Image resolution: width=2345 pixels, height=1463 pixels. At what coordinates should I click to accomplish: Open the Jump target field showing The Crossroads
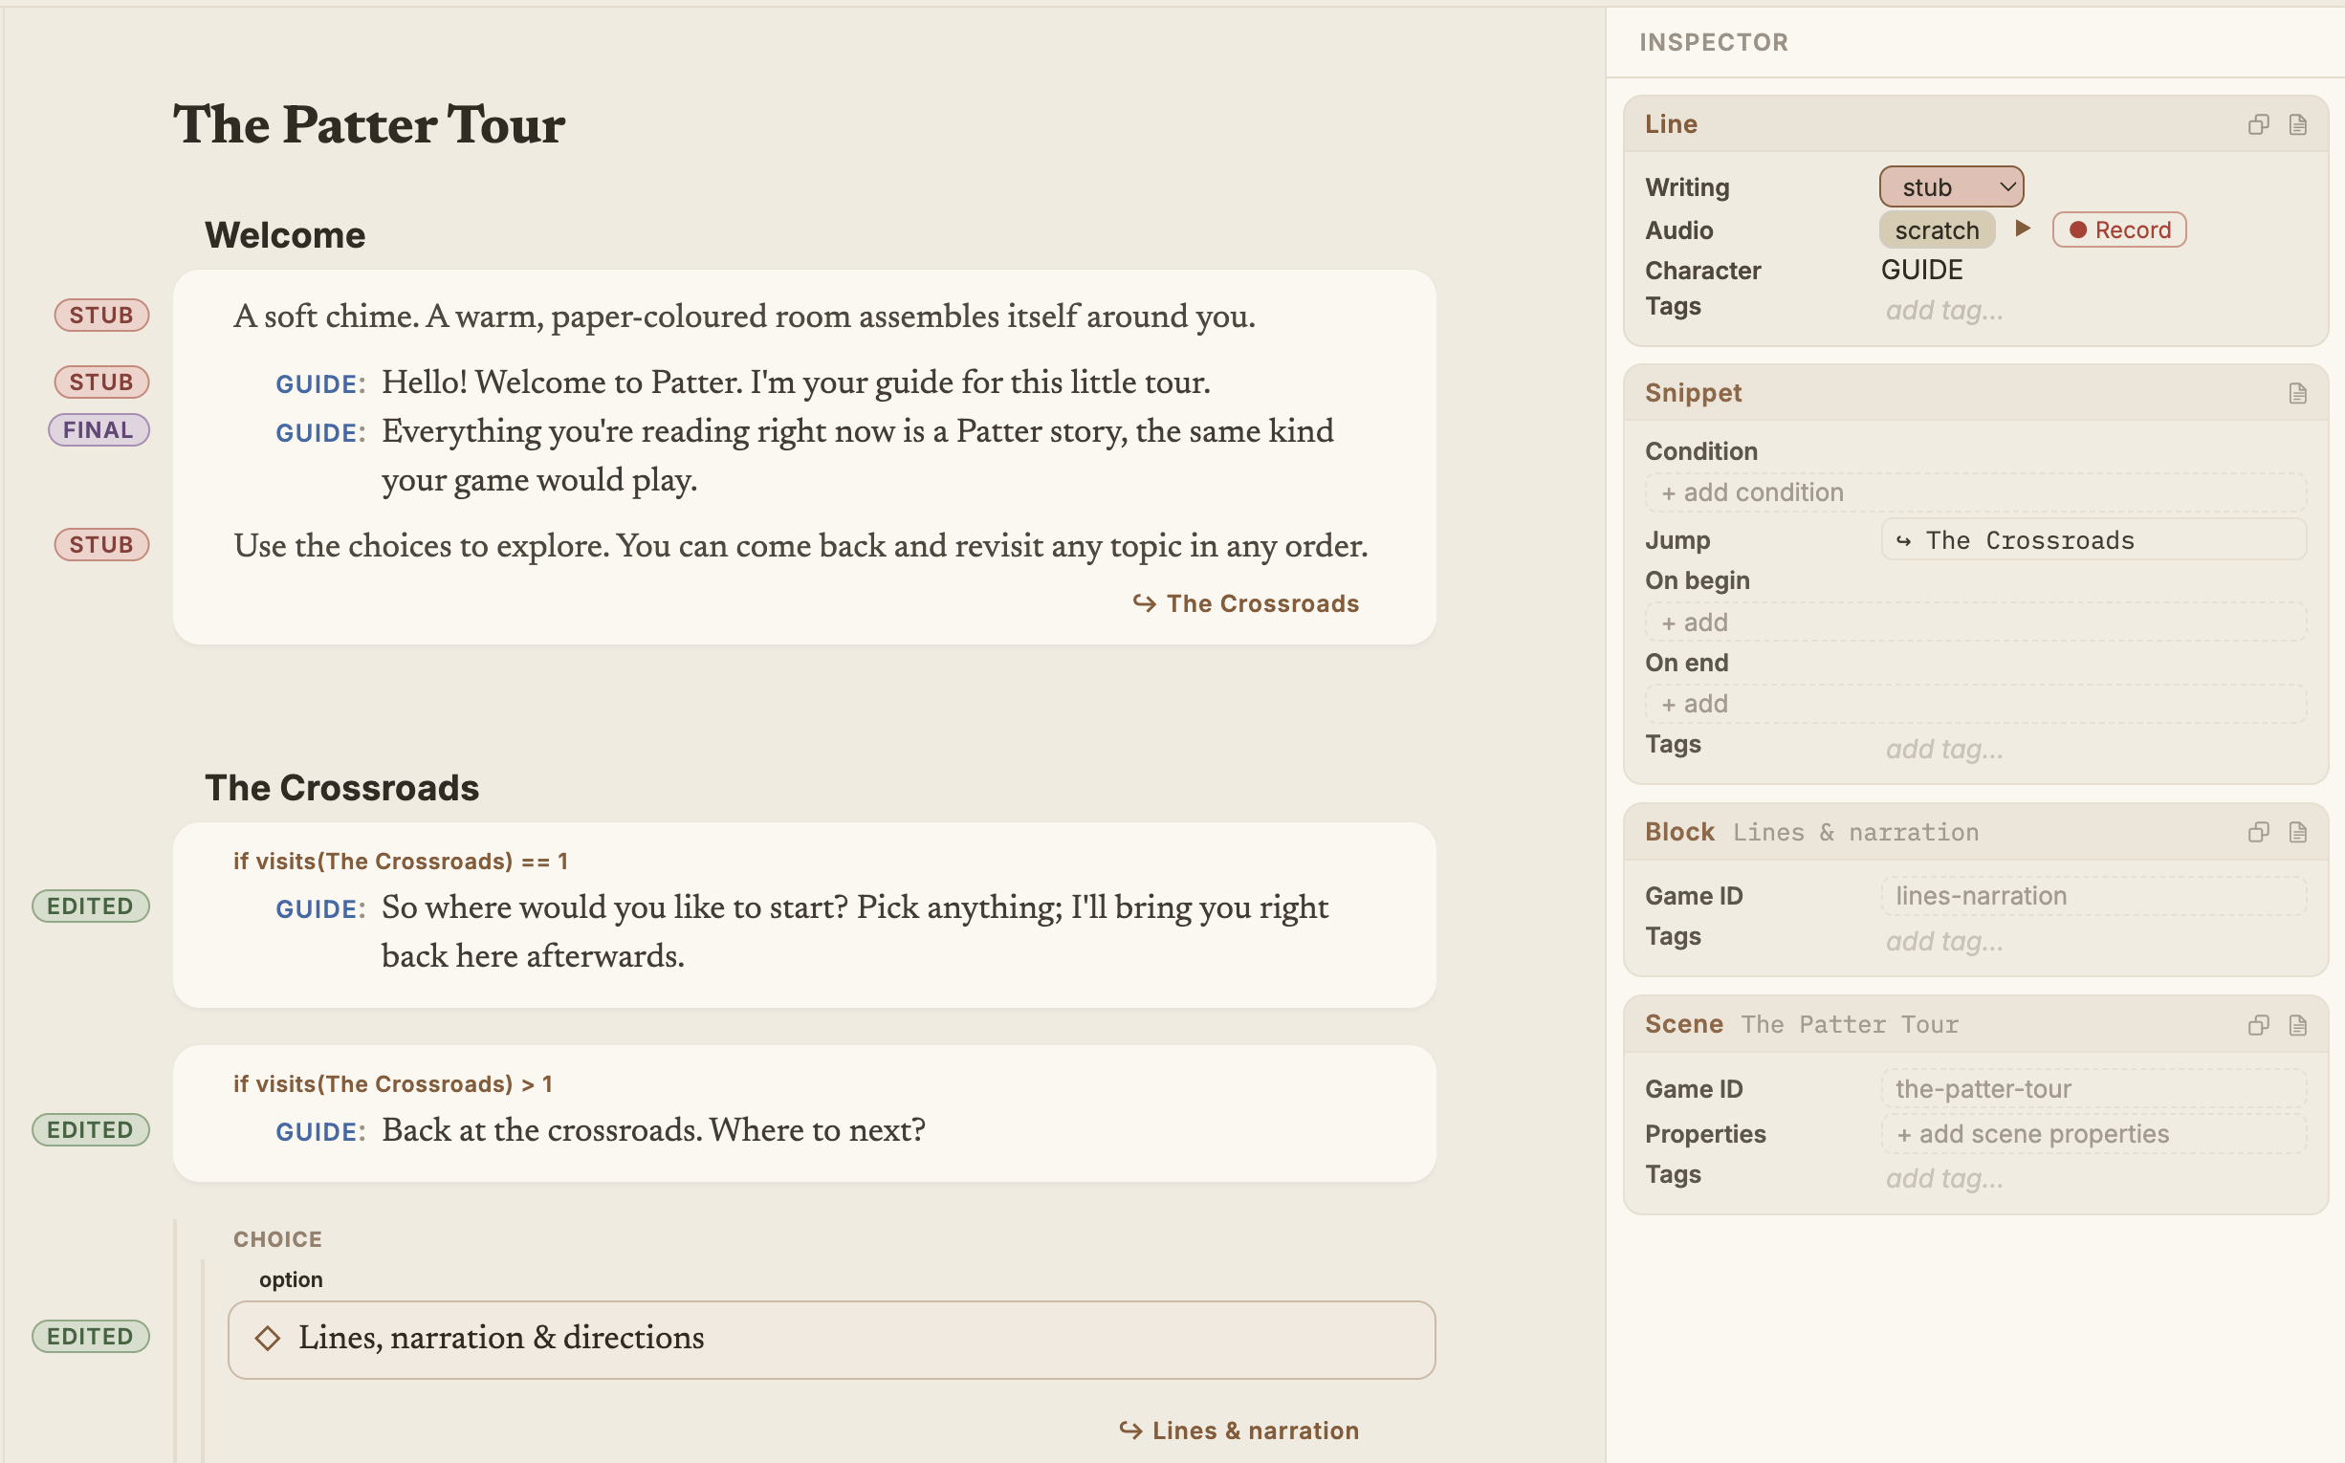(2093, 540)
